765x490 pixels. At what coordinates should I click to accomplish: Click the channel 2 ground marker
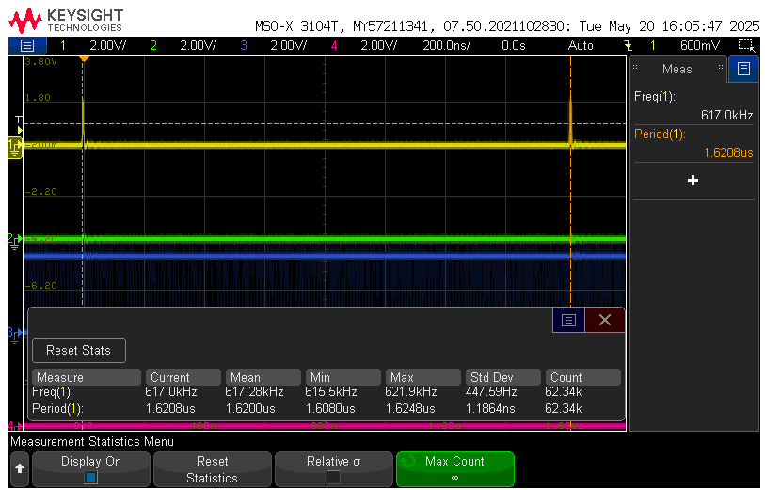point(15,242)
